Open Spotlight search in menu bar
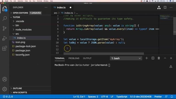This screenshot has width=176, height=99. (x=167, y=1)
